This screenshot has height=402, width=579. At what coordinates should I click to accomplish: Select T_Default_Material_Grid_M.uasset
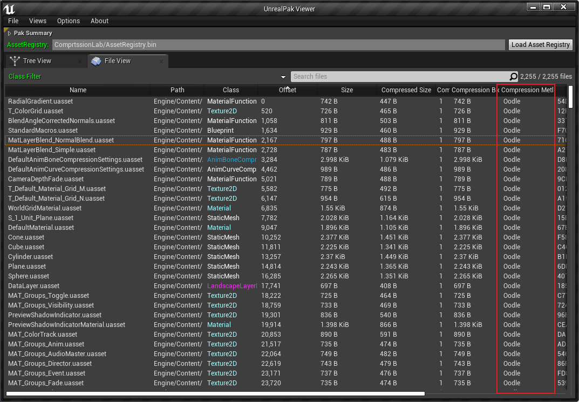pyautogui.click(x=286, y=189)
